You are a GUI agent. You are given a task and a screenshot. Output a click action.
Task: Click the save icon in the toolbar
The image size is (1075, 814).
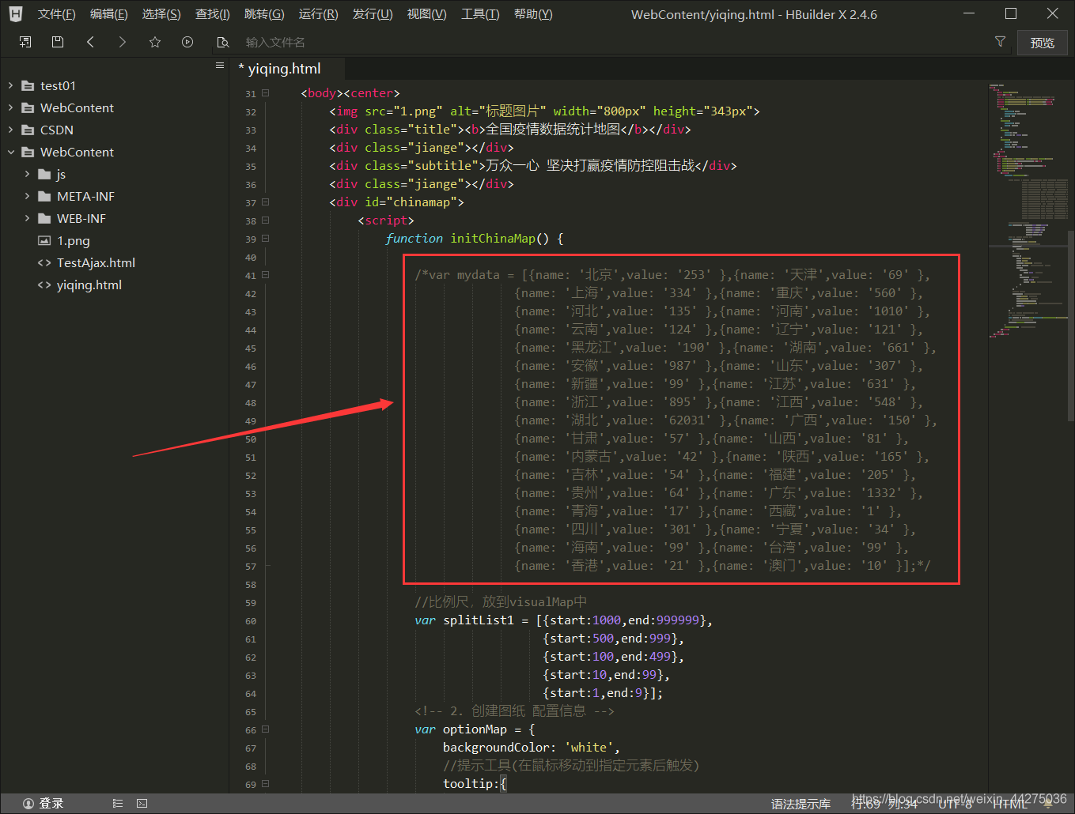pyautogui.click(x=58, y=42)
